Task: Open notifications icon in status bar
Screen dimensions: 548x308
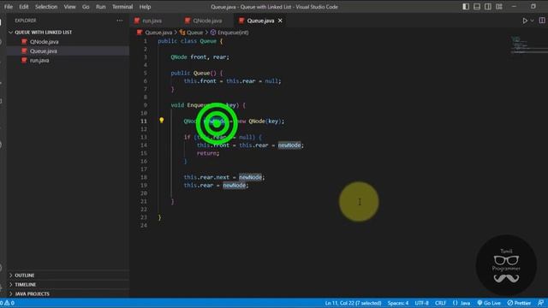Action: point(540,303)
